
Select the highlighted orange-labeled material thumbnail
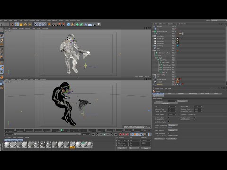(72, 145)
